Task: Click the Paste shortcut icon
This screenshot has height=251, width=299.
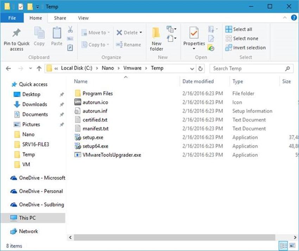Action: tap(70, 48)
